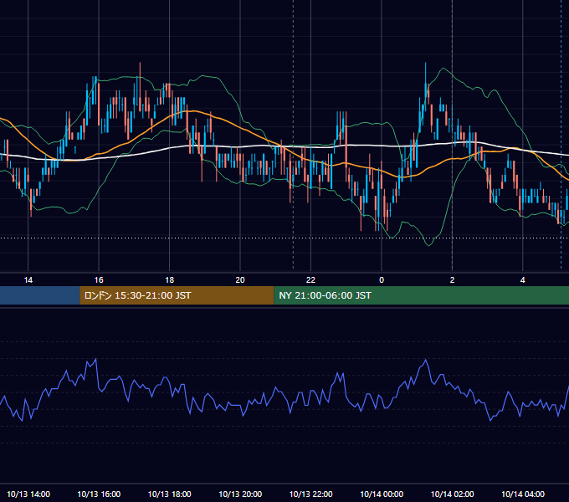Image resolution: width=569 pixels, height=502 pixels.
Task: Click the 10/14 04:00 time label
Action: point(523,494)
